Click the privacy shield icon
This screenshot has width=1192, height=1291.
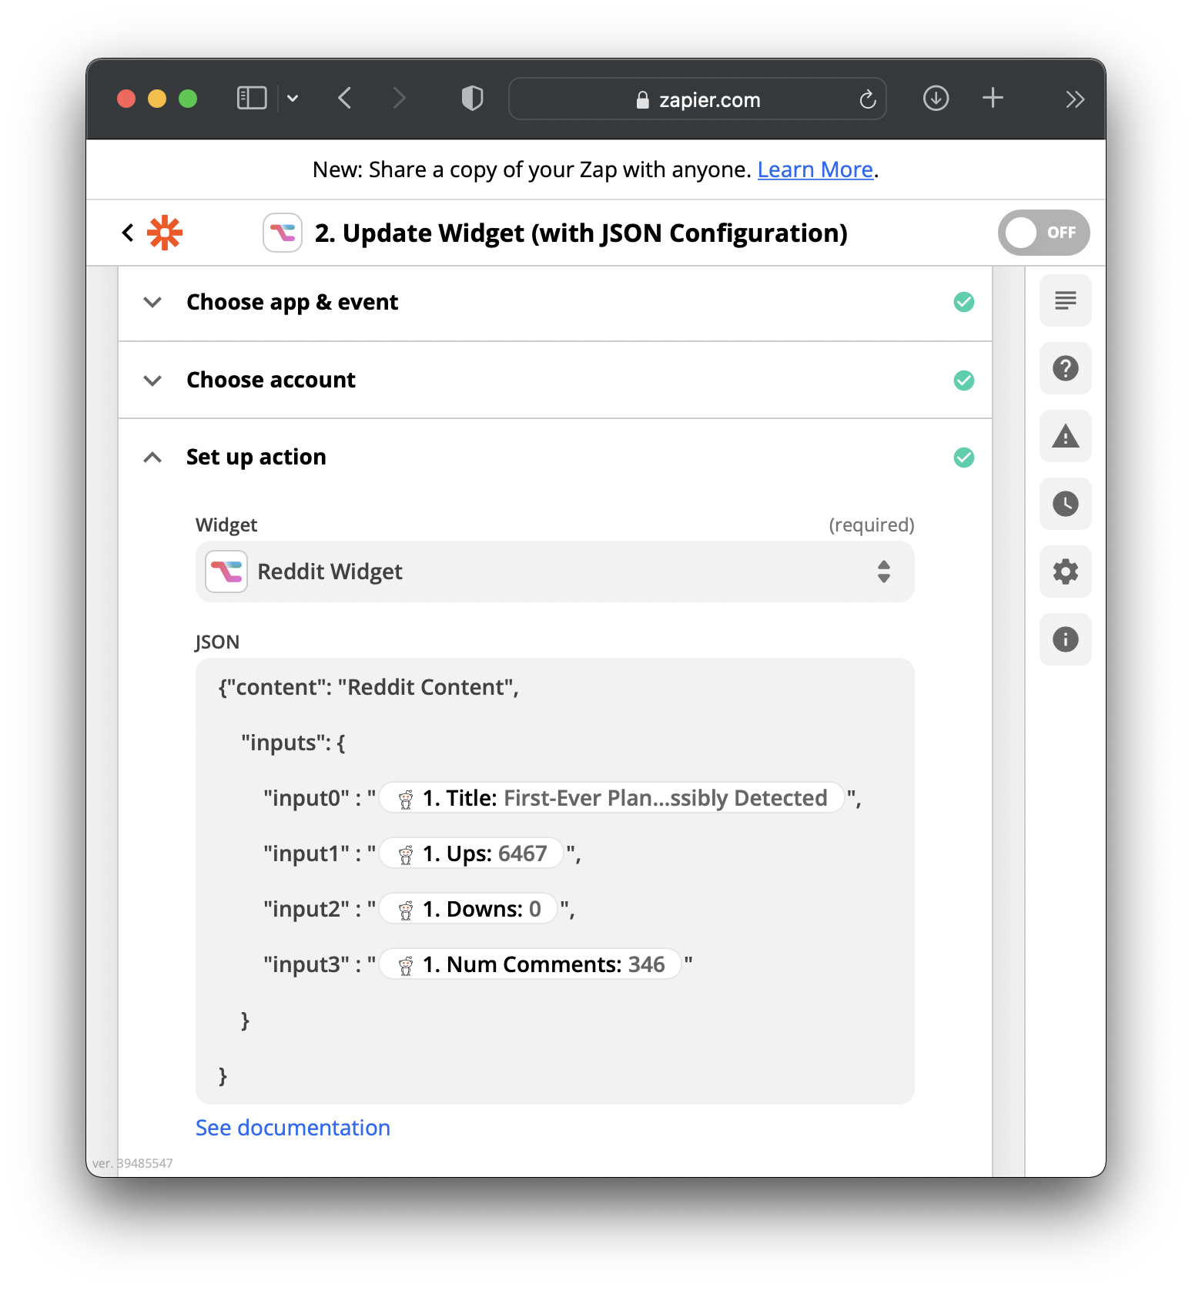pos(472,99)
